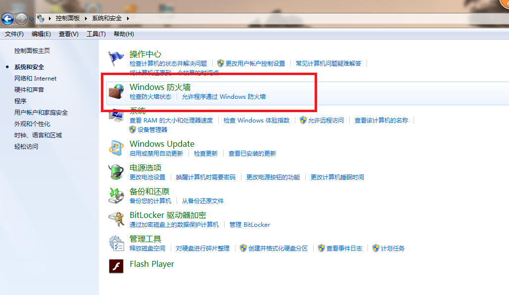Expand arrow after 控制面板 in breadcrumb
Image resolution: width=509 pixels, height=295 pixels.
click(x=86, y=18)
